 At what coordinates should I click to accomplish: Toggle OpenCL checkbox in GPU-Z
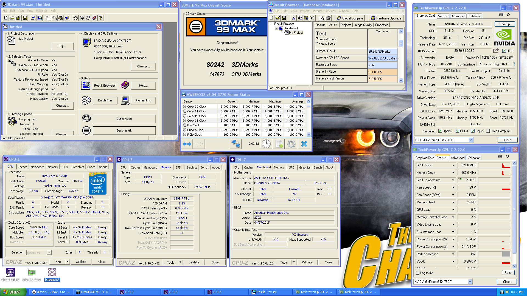coord(440,131)
